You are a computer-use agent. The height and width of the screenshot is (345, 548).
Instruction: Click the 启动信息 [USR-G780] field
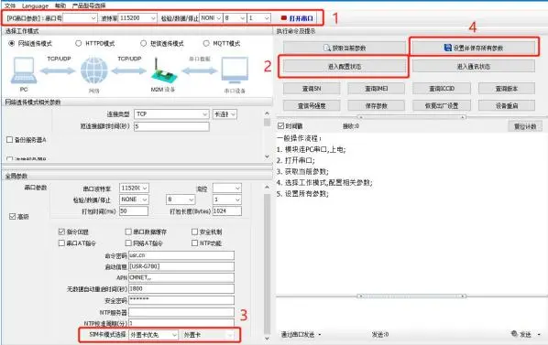pos(181,266)
